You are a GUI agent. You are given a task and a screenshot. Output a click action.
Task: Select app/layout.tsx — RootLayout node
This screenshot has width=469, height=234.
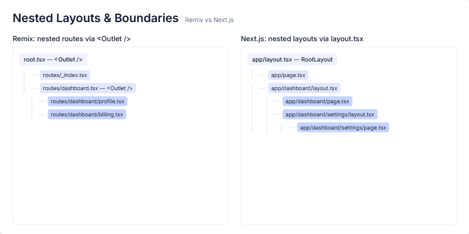tap(292, 60)
